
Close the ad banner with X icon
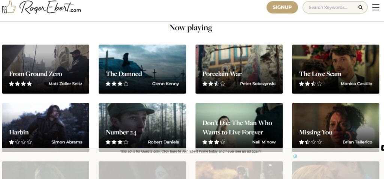tap(382, 148)
